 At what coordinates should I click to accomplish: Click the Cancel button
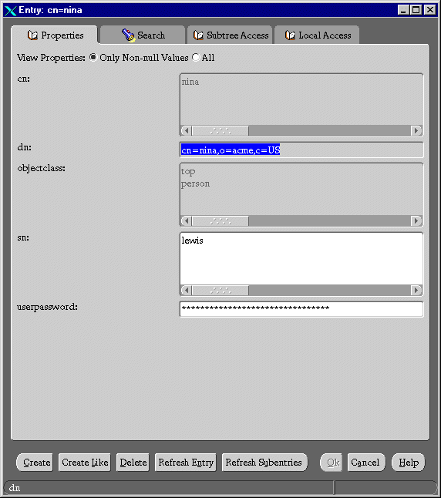(366, 463)
